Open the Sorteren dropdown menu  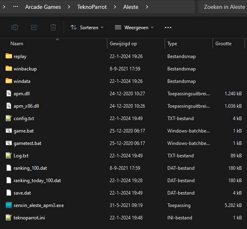point(87,27)
